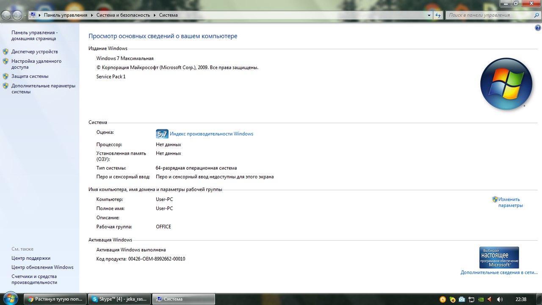The width and height of the screenshot is (542, 305).
Task: Click the genuine Microsoft software badge
Action: pos(499,258)
